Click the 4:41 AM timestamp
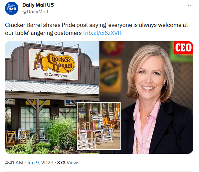The image size is (199, 172). pos(14,163)
